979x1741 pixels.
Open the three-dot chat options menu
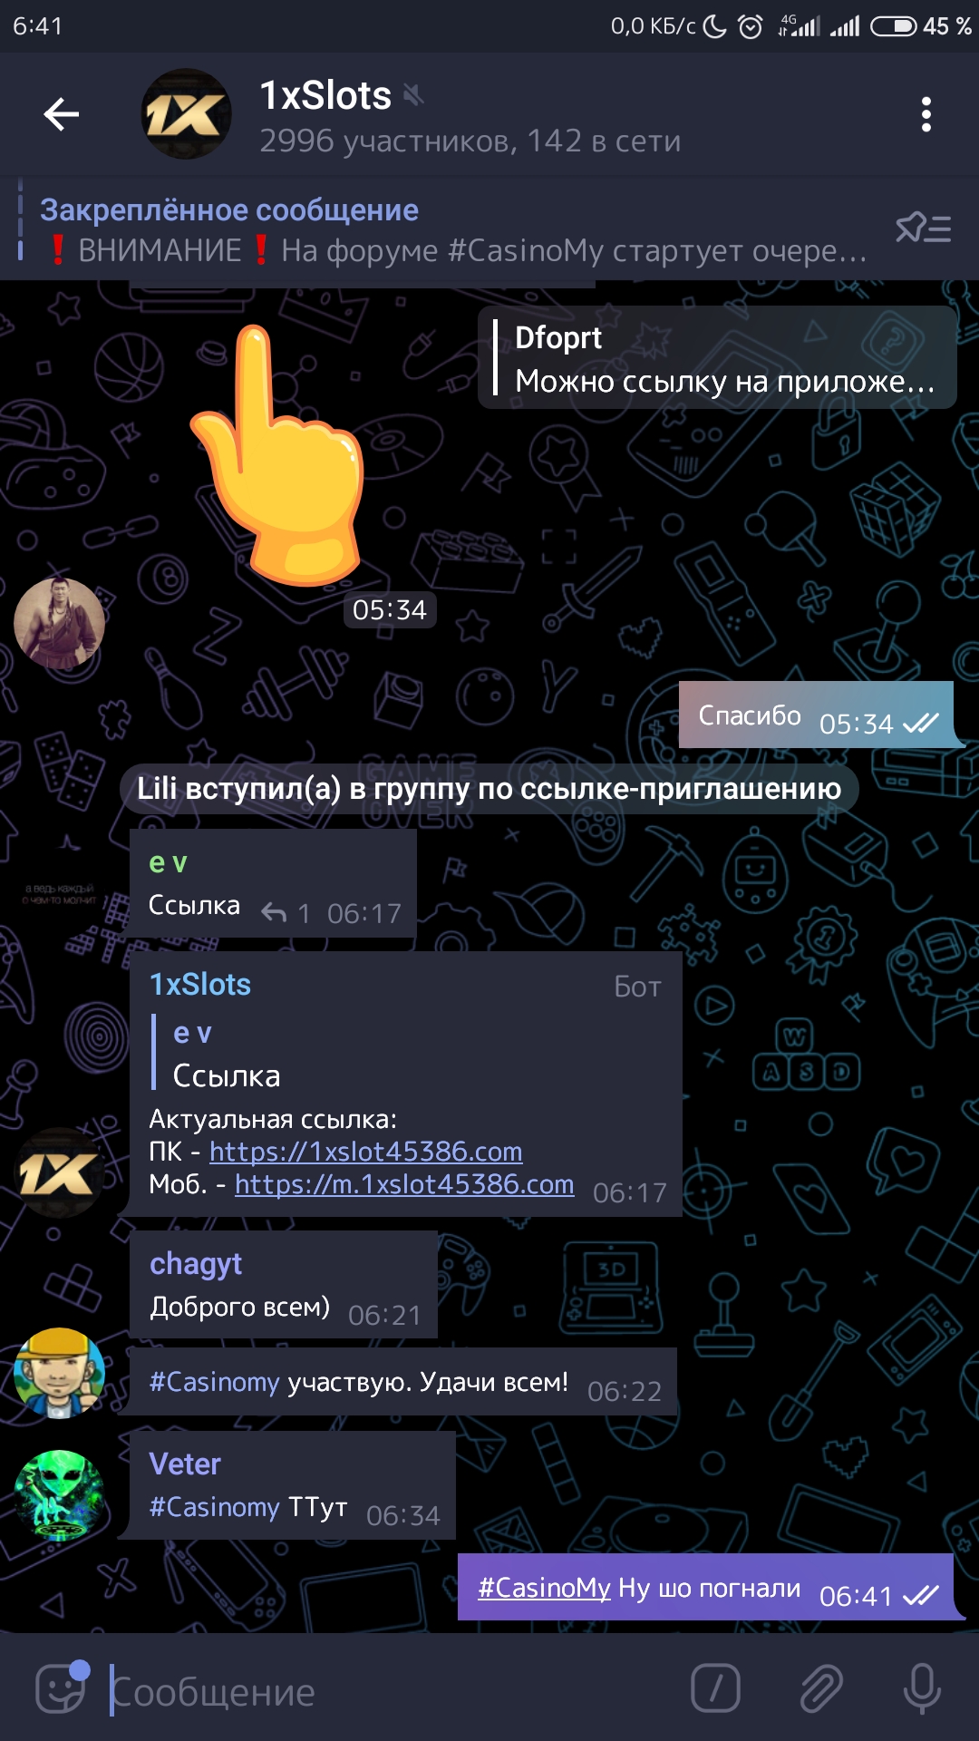[x=926, y=114]
